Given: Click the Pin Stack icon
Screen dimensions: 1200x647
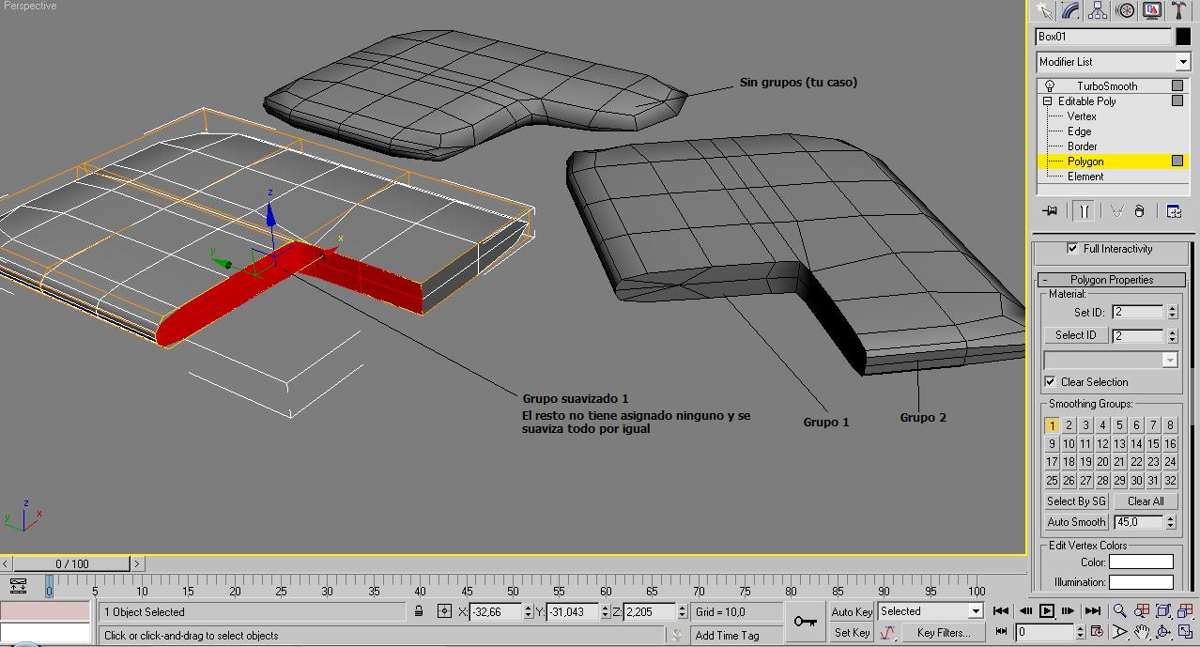Looking at the screenshot, I should [1050, 211].
